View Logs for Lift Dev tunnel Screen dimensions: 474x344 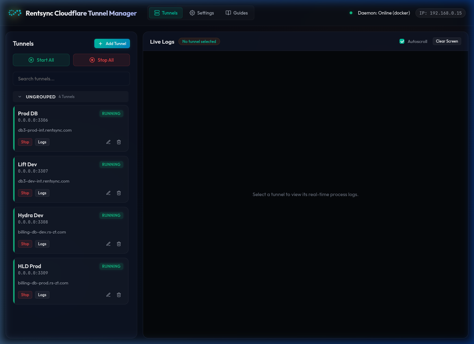(x=42, y=193)
